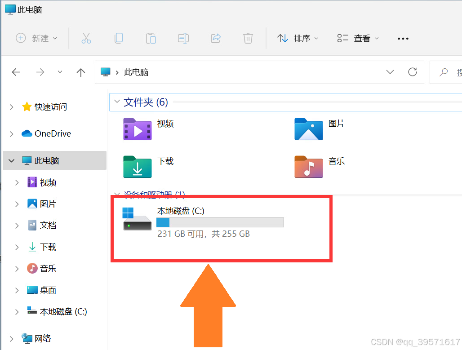The image size is (462, 350).
Task: Open the 查看 view dropdown
Action: coord(358,38)
